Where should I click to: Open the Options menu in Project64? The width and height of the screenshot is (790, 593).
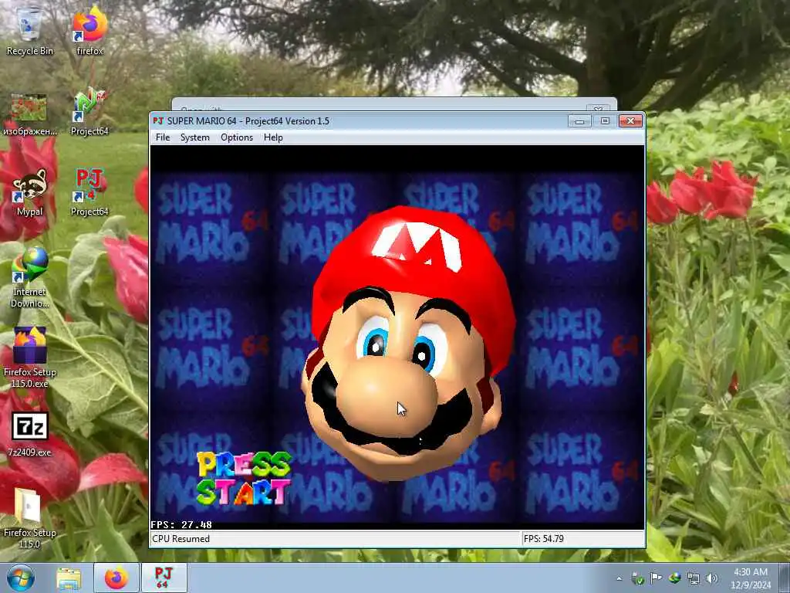click(237, 137)
